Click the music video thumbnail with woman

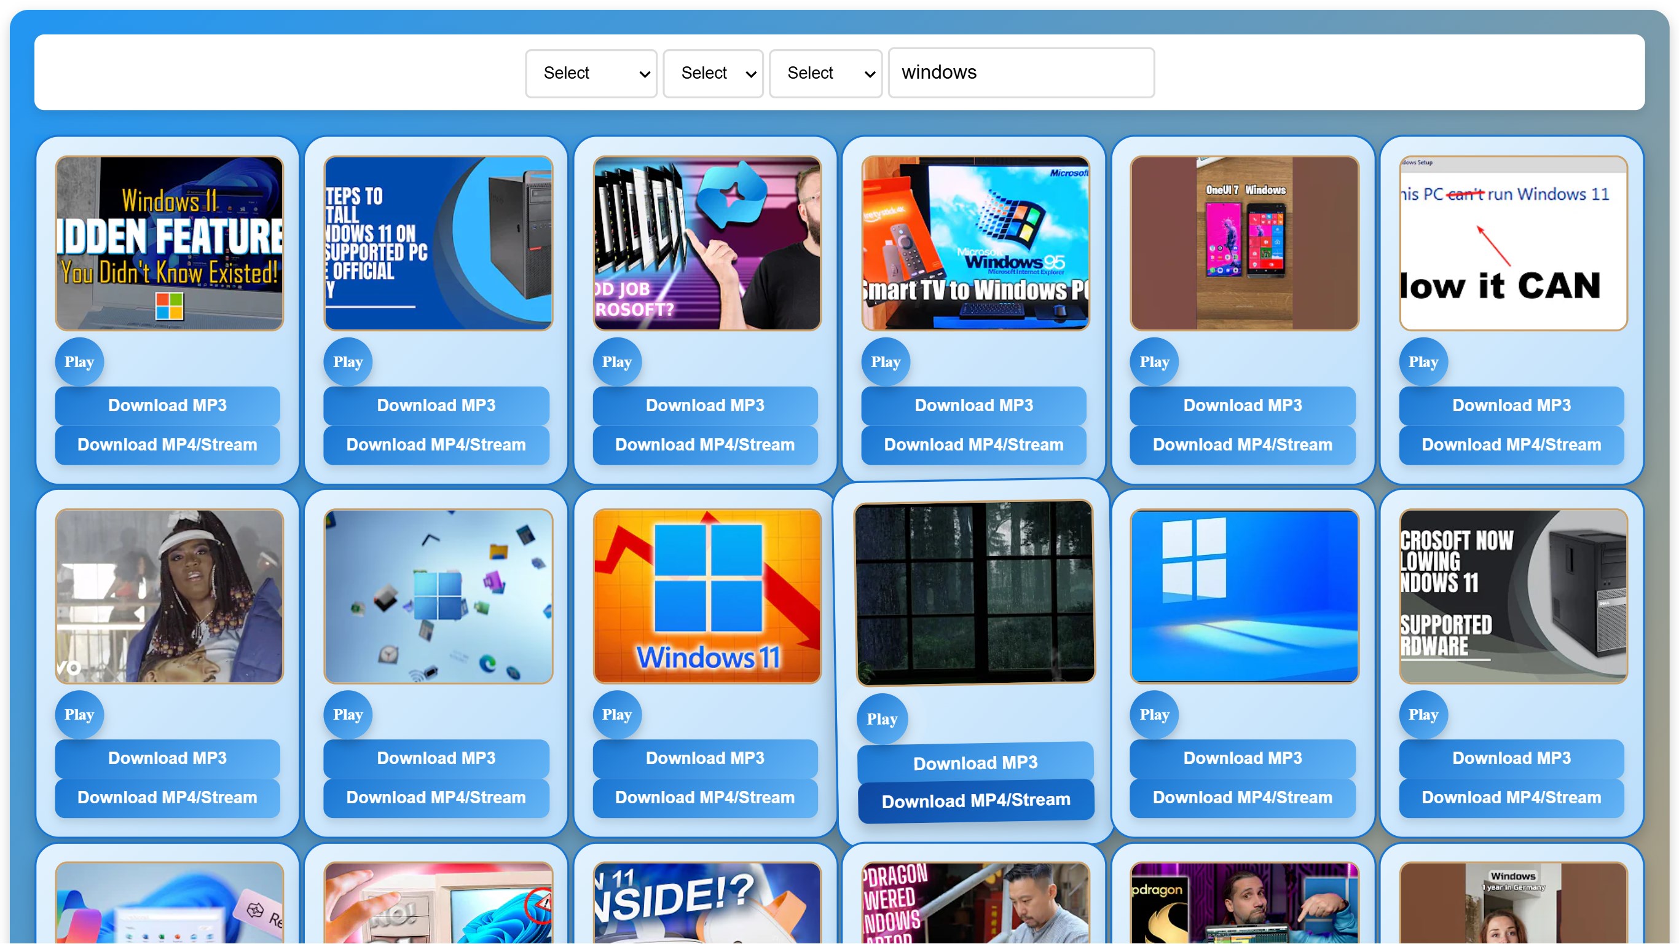pos(170,596)
